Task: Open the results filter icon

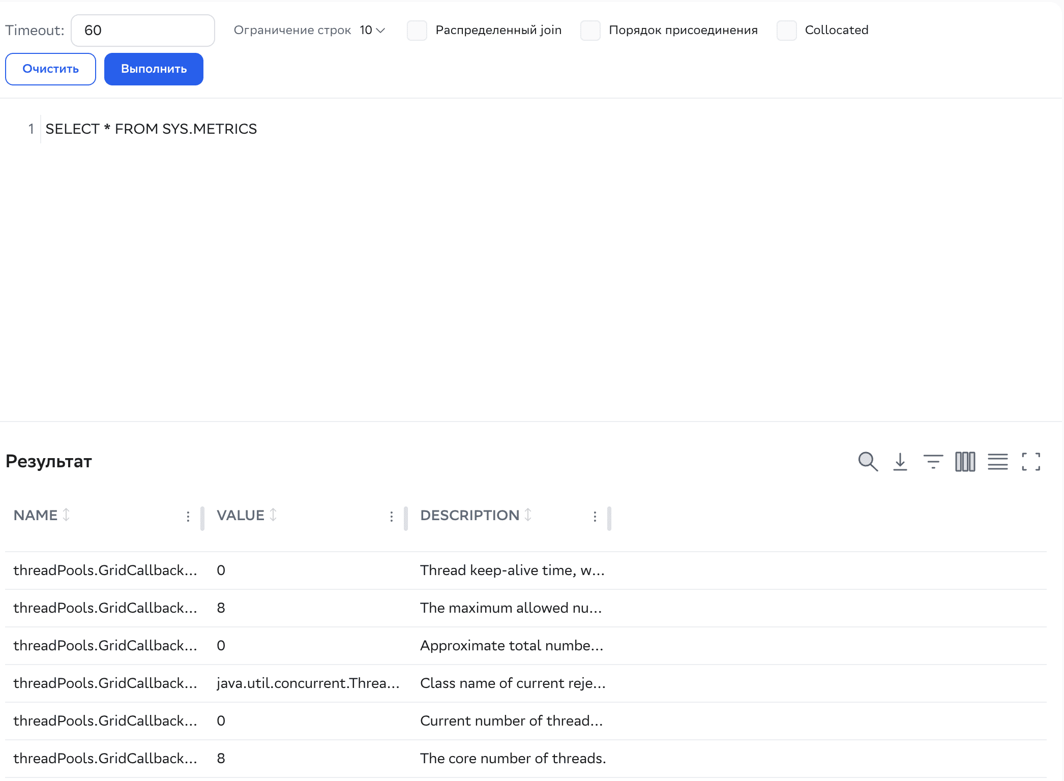Action: 933,462
